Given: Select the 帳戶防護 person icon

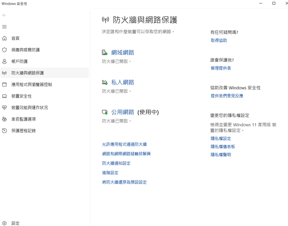Looking at the screenshot, I should click(x=5, y=61).
